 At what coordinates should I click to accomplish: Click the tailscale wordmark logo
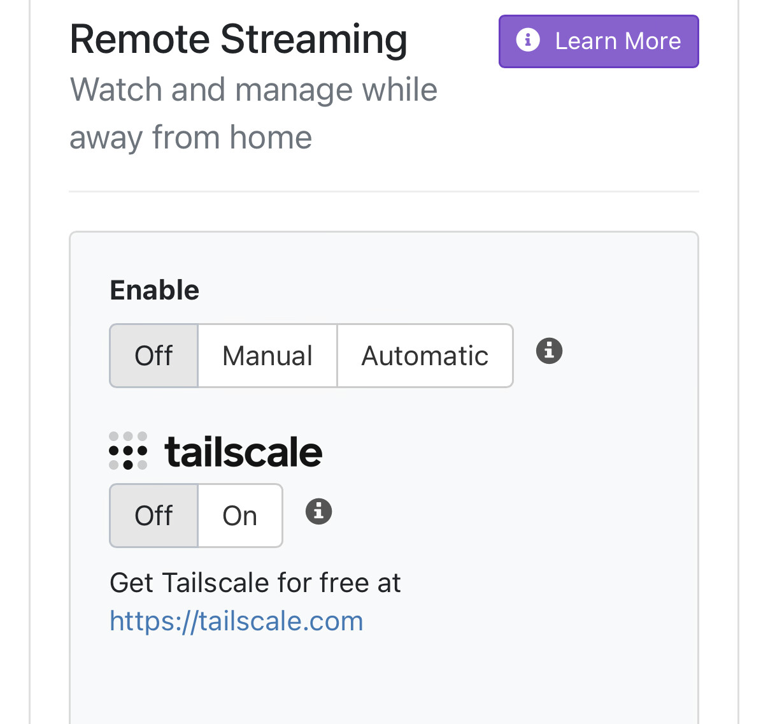pyautogui.click(x=243, y=452)
